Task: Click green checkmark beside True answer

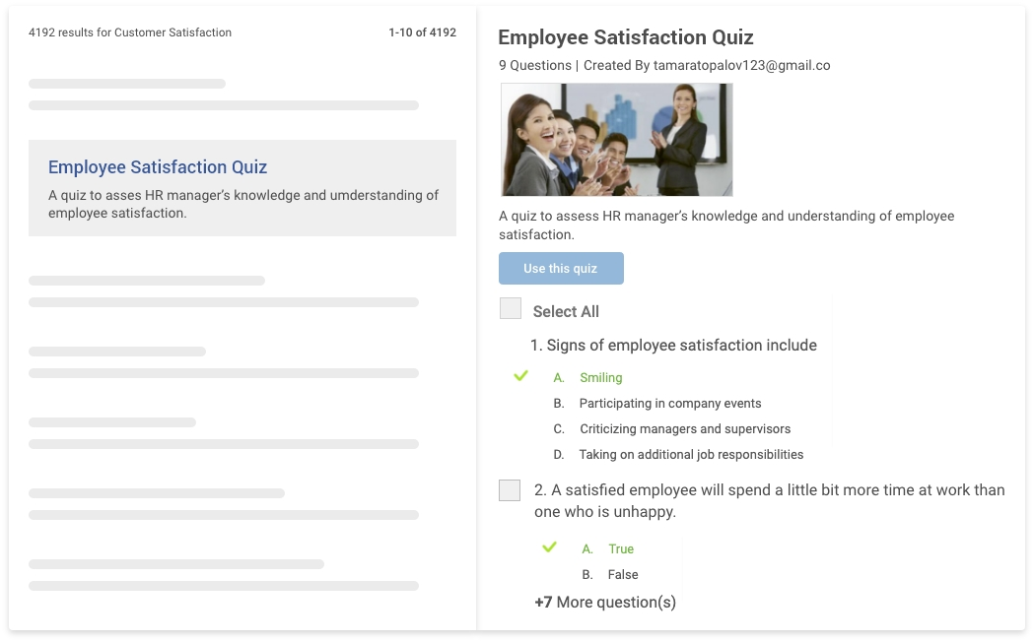Action: tap(550, 547)
